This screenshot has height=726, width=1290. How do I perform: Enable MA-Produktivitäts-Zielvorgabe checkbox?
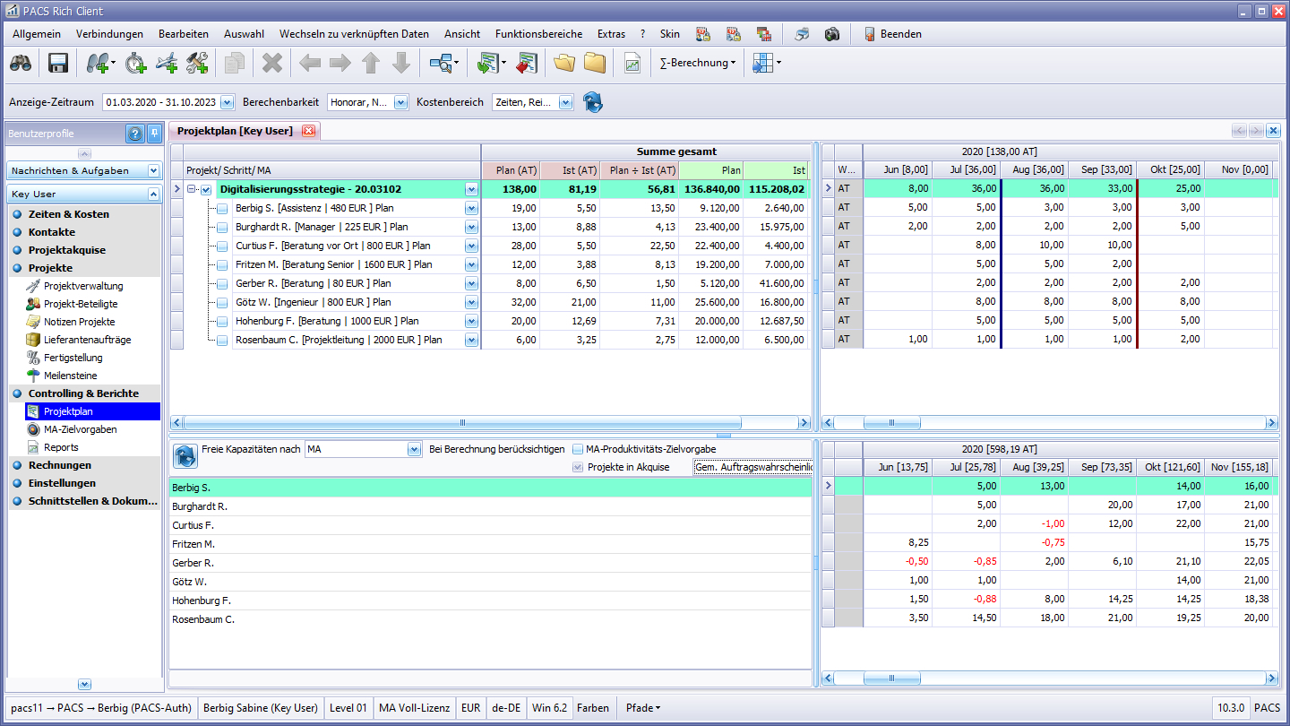tap(578, 449)
